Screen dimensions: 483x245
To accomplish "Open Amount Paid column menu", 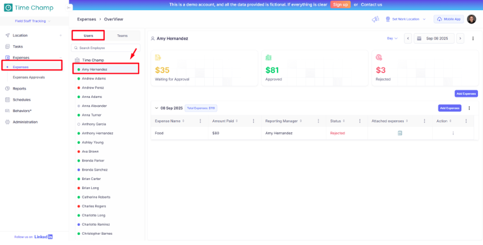I will [253, 121].
